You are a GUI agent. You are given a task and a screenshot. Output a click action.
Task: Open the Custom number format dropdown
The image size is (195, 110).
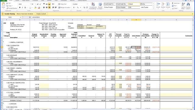click(x=87, y=4)
